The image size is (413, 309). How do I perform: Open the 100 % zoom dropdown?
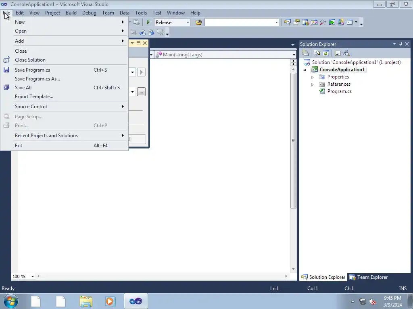pyautogui.click(x=33, y=276)
